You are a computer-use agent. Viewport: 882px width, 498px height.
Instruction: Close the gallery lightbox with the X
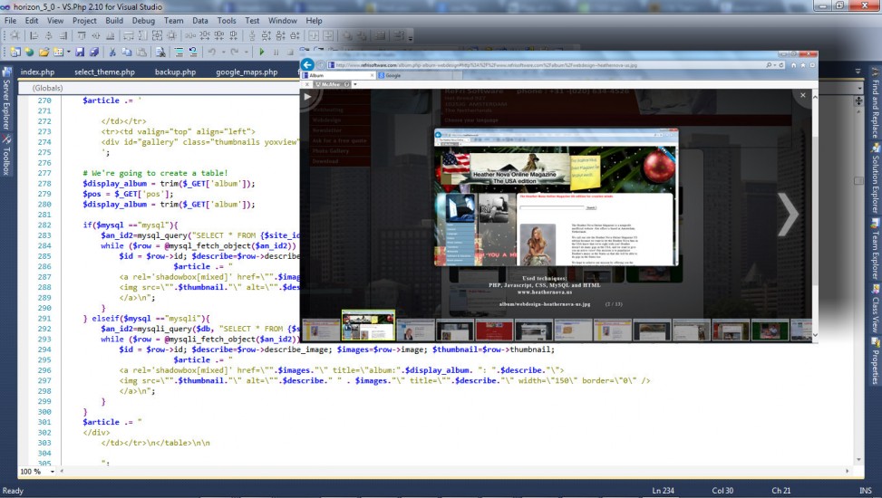[x=801, y=94]
